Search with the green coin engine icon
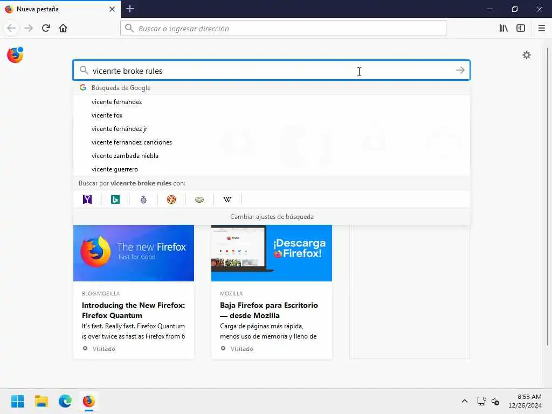552x414 pixels. 199,199
